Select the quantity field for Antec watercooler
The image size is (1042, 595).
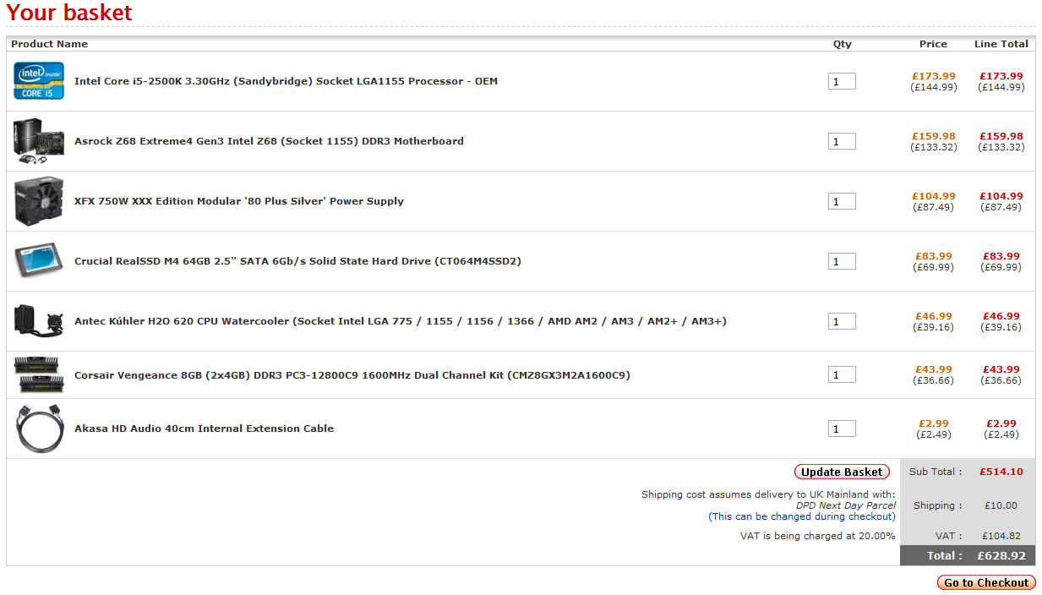click(x=842, y=321)
